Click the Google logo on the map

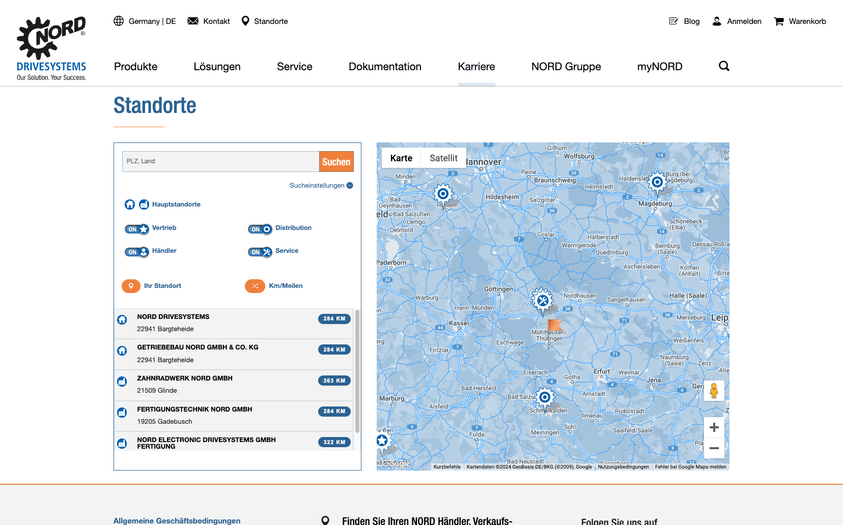(x=396, y=463)
